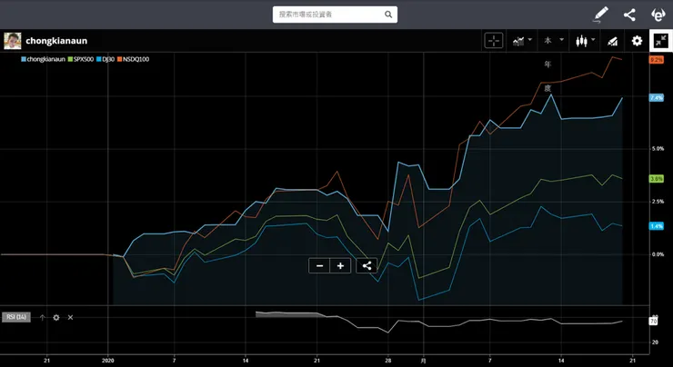Image resolution: width=673 pixels, height=367 pixels.
Task: Click the 0.0% y-axis label
Action: (x=658, y=254)
